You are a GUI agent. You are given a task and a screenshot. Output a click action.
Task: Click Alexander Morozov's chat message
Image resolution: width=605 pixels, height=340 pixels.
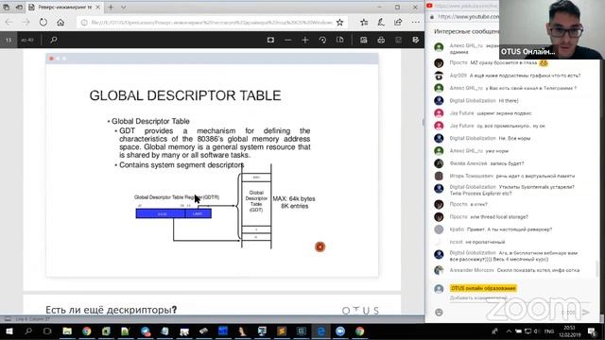pyautogui.click(x=514, y=270)
